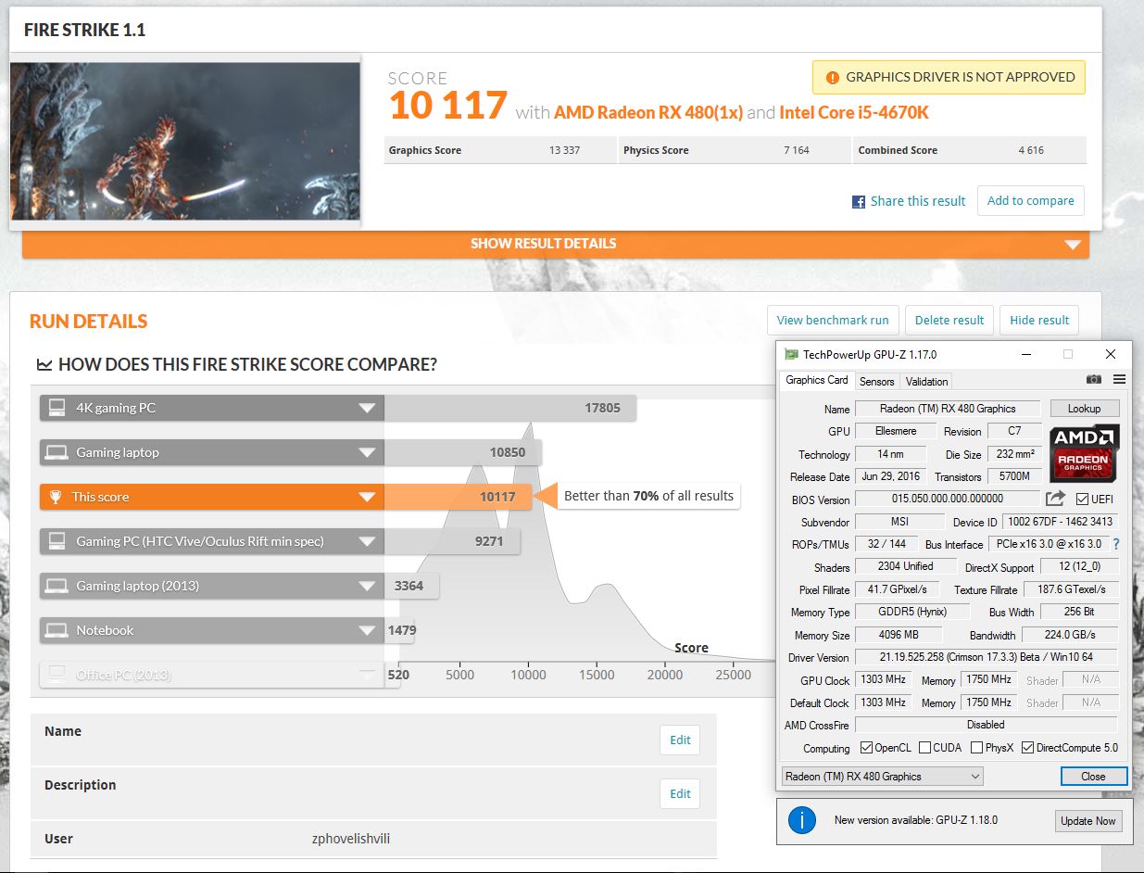Image resolution: width=1144 pixels, height=873 pixels.
Task: Click the Add to compare button
Action: coord(1030,201)
